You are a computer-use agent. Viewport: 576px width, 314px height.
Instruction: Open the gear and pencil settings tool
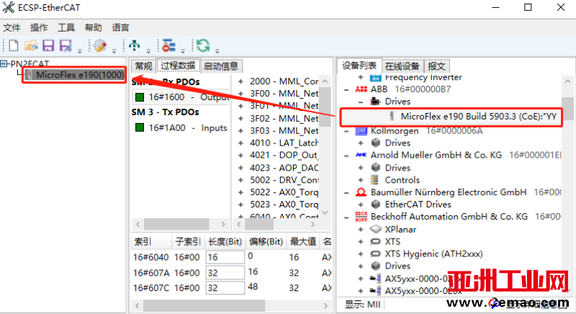tap(100, 45)
